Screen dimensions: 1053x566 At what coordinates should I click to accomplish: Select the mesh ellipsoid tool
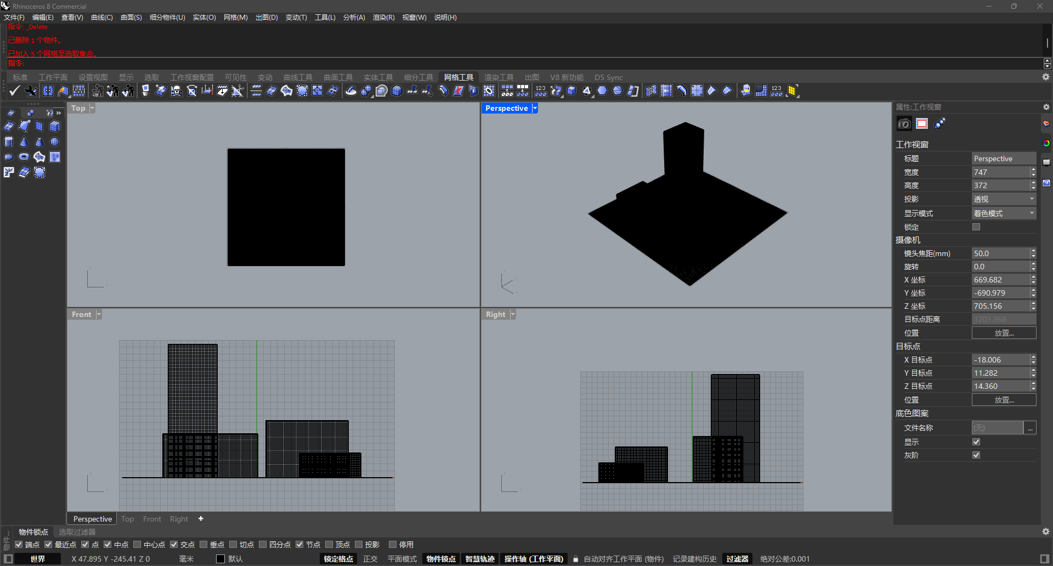click(x=9, y=157)
